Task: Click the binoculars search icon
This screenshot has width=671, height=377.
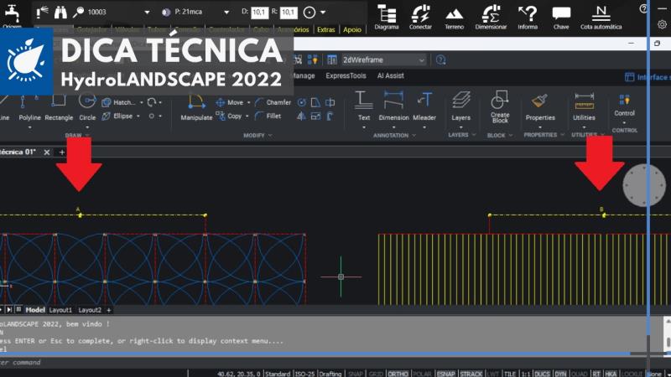Action: (60, 13)
